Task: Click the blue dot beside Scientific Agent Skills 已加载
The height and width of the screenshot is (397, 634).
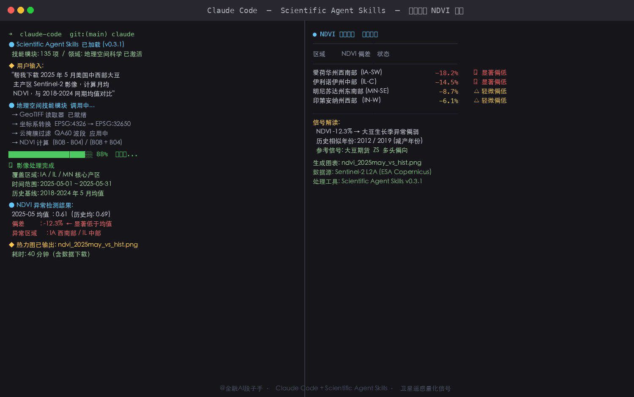Action: pyautogui.click(x=11, y=44)
